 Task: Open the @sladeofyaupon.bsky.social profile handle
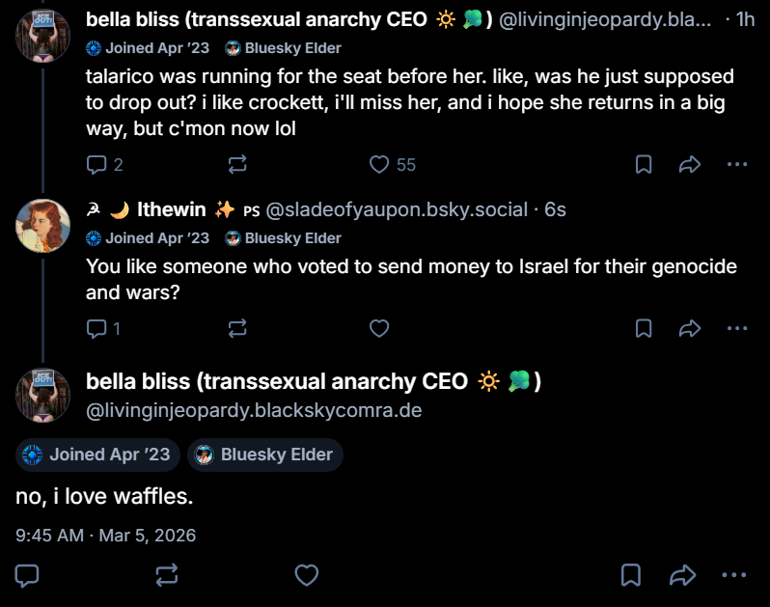coord(397,209)
